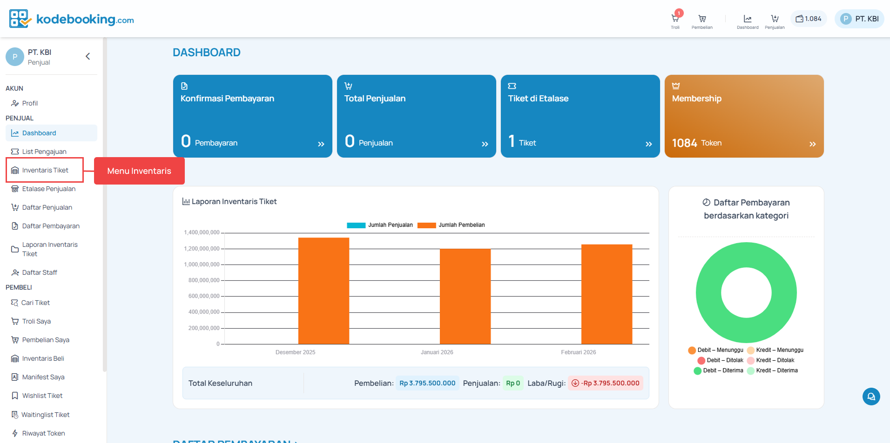Image resolution: width=890 pixels, height=443 pixels.
Task: Open Dashboard chart icon in top bar
Action: coord(748,20)
